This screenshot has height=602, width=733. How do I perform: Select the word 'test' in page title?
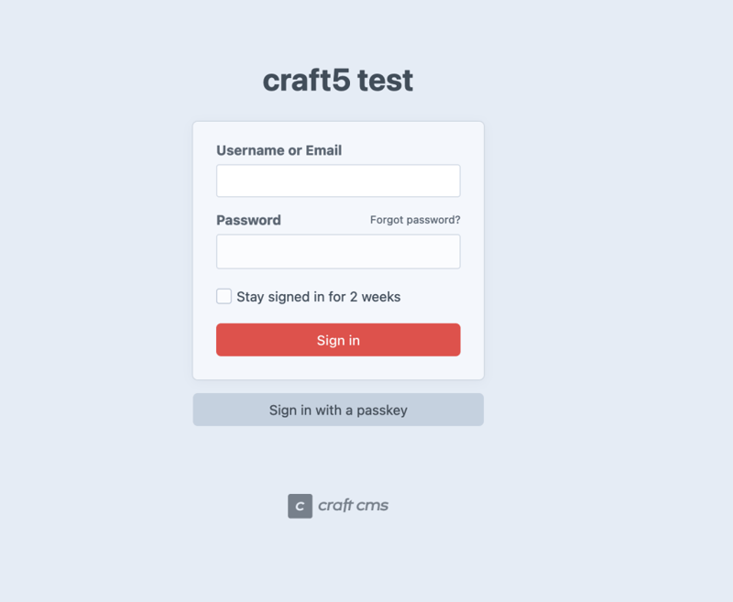(385, 81)
